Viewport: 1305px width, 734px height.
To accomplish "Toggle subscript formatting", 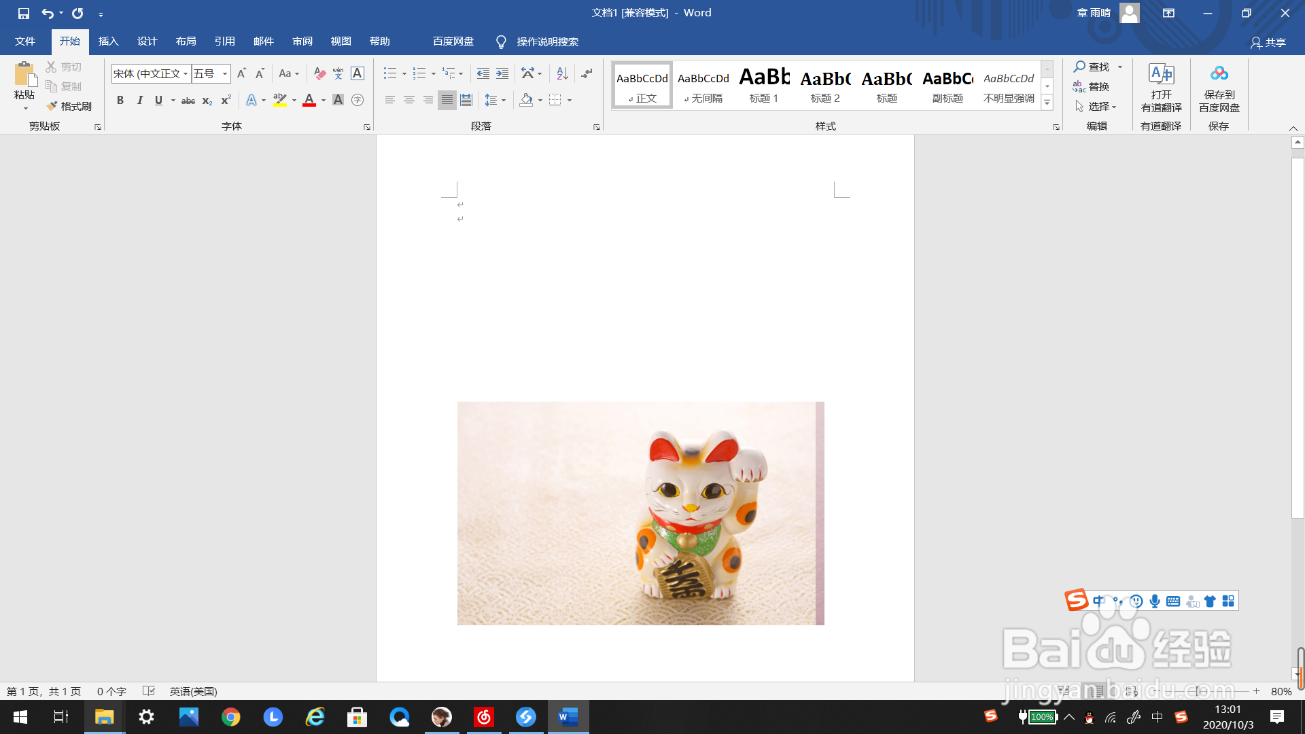I will click(207, 101).
